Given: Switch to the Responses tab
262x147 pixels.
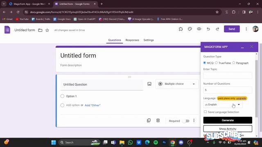Looking at the screenshot, I should (x=132, y=40).
